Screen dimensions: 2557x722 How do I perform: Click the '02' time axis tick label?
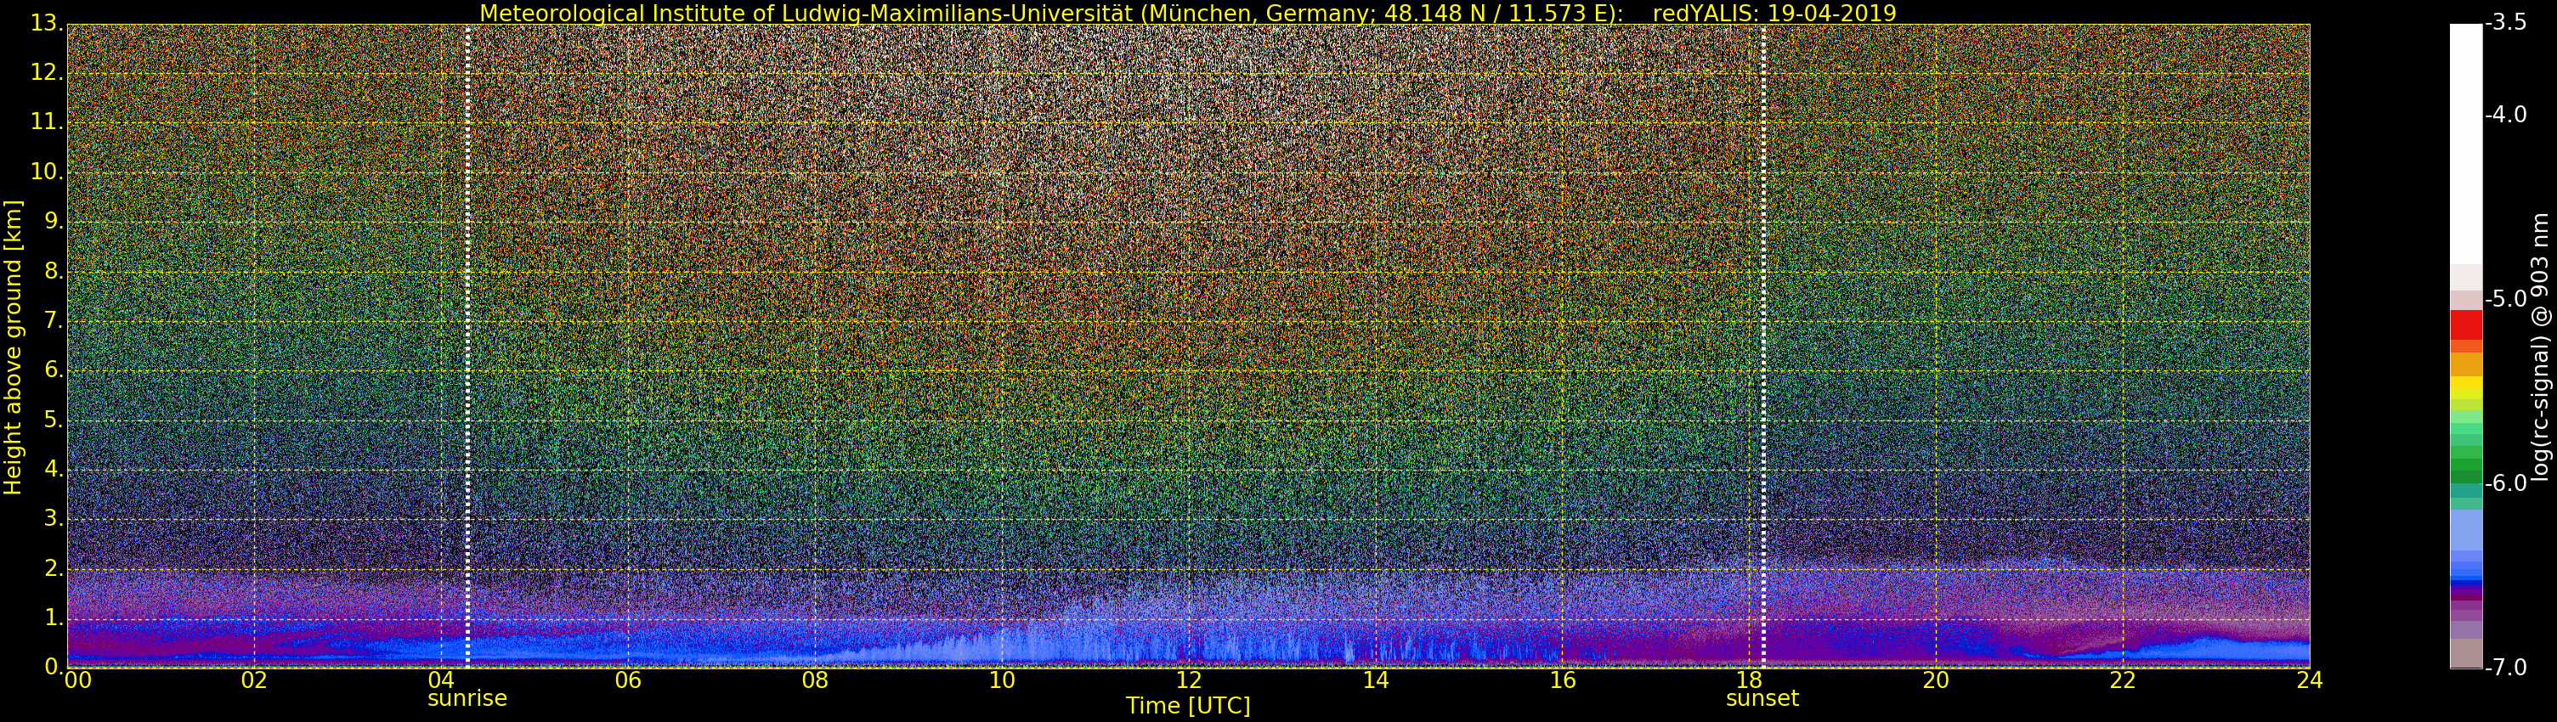[x=254, y=680]
